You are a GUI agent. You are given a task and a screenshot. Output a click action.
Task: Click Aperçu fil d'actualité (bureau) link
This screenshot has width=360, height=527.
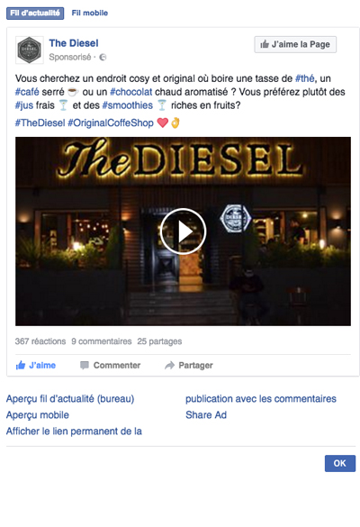coord(70,399)
